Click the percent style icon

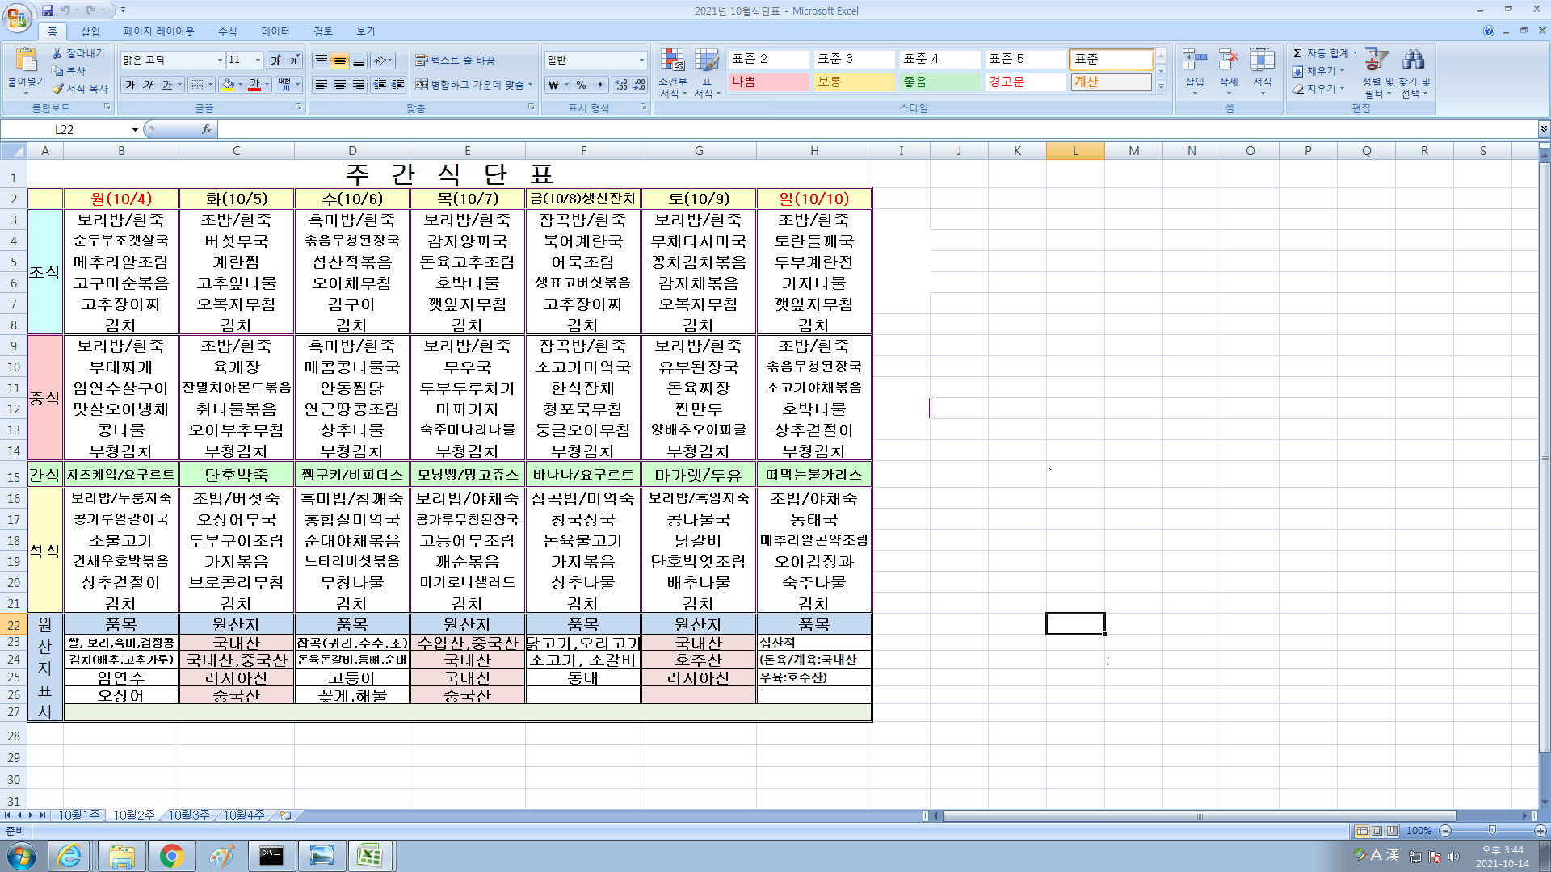581,84
